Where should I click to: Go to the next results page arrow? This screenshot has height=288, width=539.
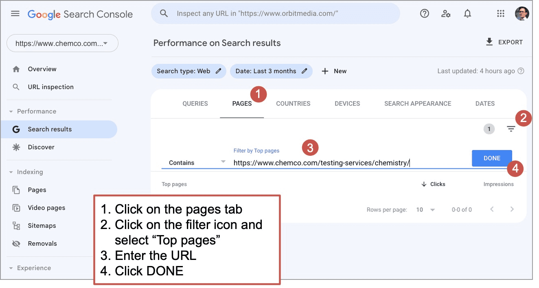coord(512,209)
